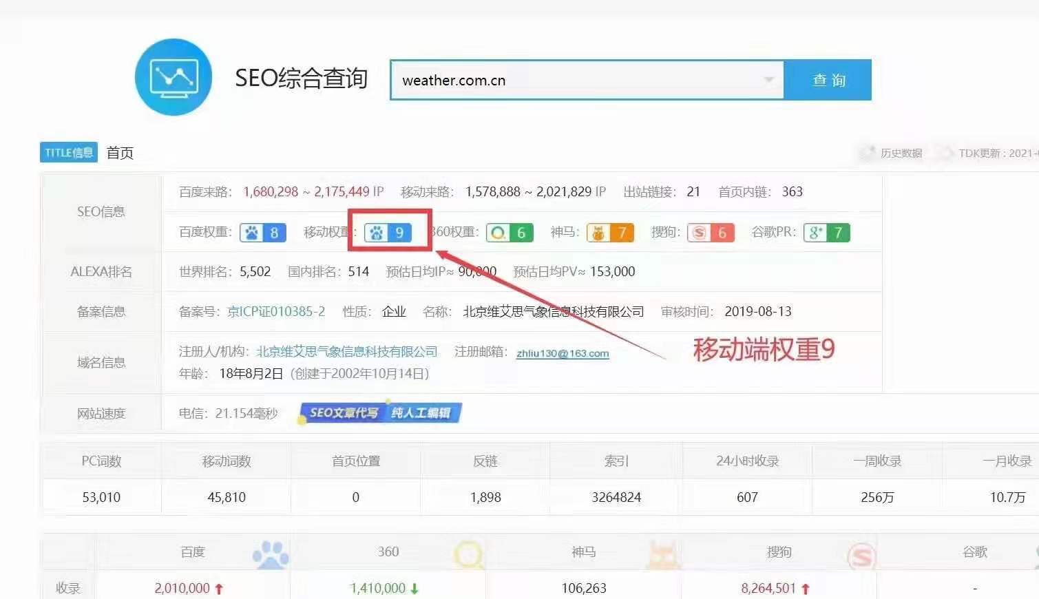Open 历史数据 history data link
Viewport: 1039px width, 599px height.
901,153
